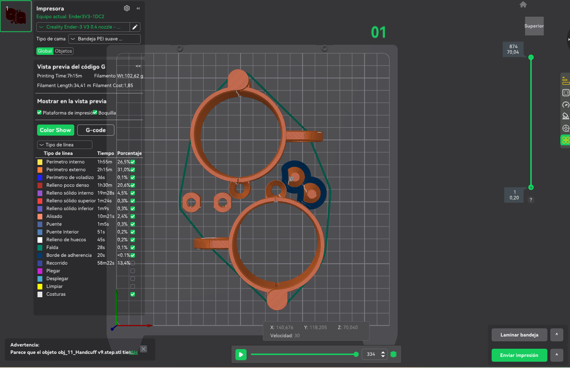This screenshot has width=570, height=368.
Task: Open Tipo de línea dropdown
Action: pos(65,145)
